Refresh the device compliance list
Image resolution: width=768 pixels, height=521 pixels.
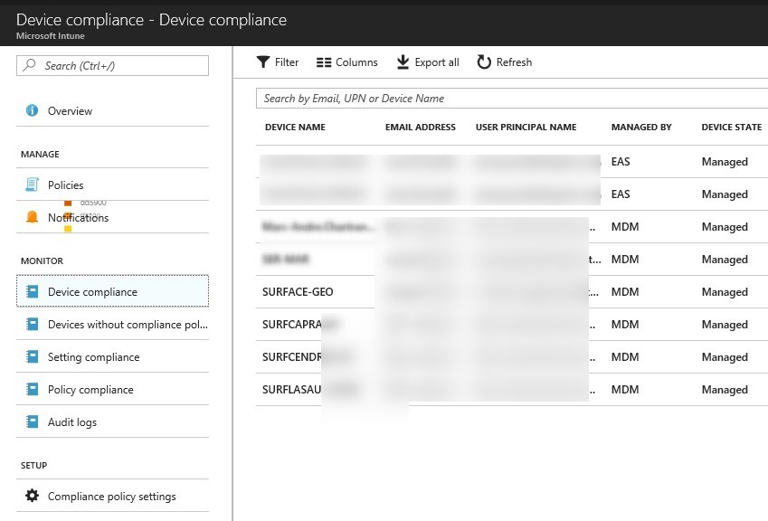pyautogui.click(x=505, y=62)
